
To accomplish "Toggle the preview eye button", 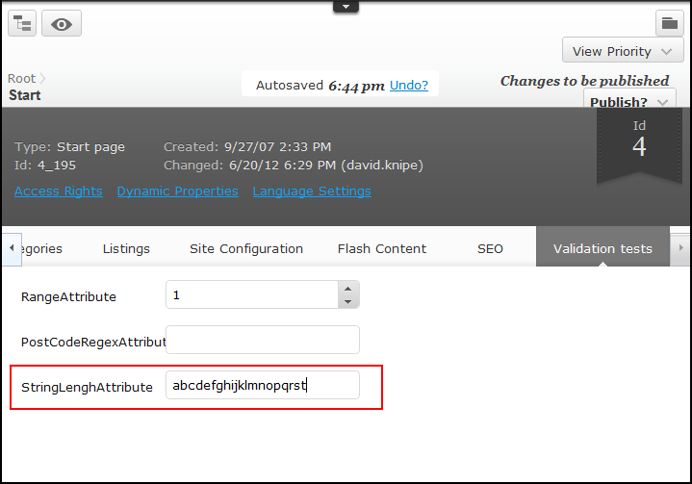I will click(x=62, y=23).
